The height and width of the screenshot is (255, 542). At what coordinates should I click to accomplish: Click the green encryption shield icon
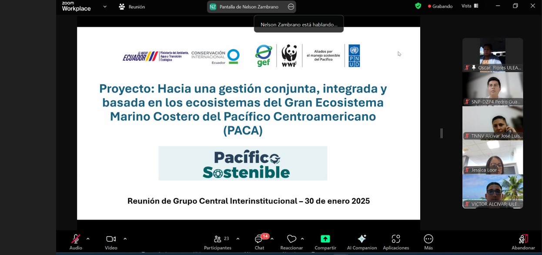coord(418,6)
